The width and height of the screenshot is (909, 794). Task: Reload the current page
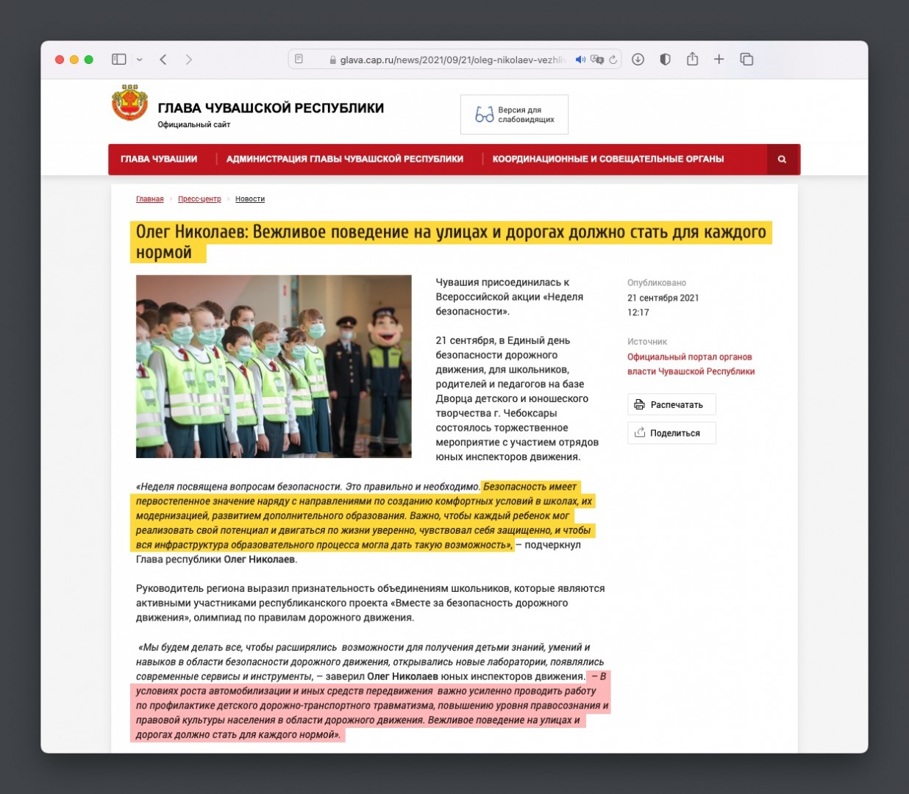613,60
